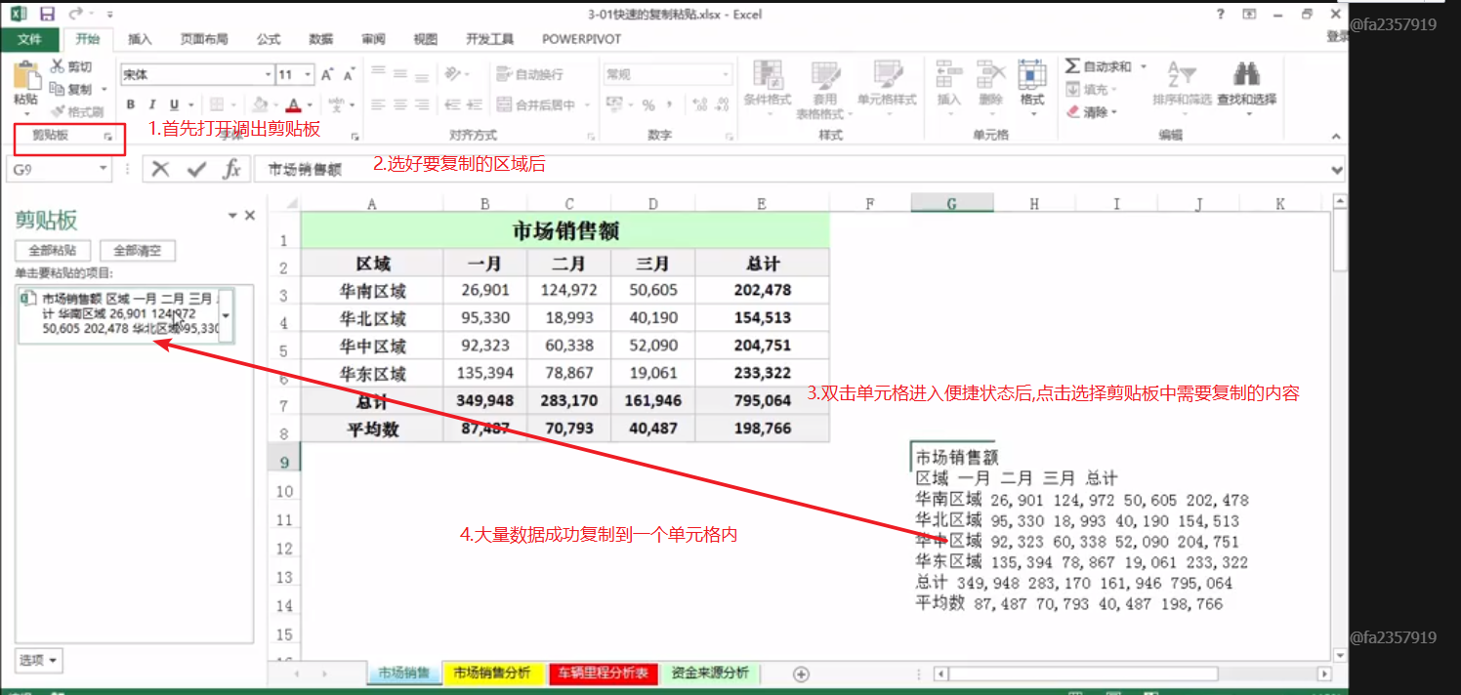The height and width of the screenshot is (695, 1461).
Task: Toggle Wrap Text (自动换行)
Action: click(x=530, y=74)
